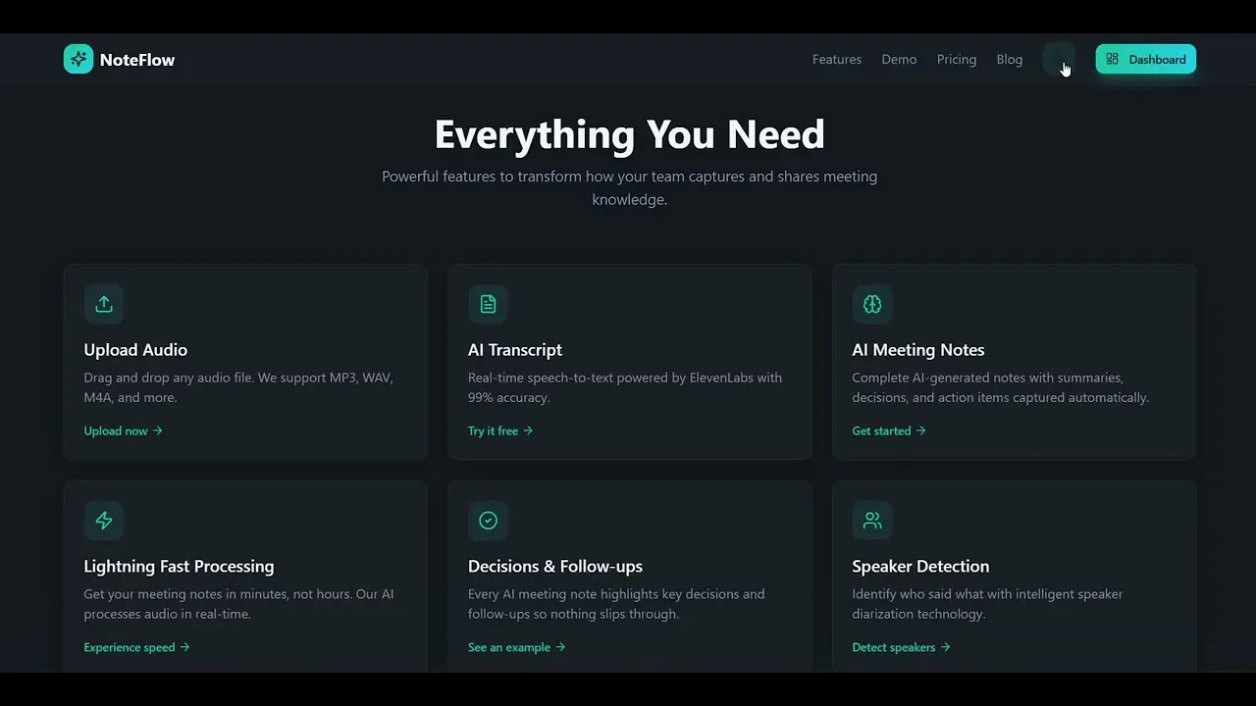Click the Speaker Detection people icon
The image size is (1256, 706).
[x=872, y=521]
